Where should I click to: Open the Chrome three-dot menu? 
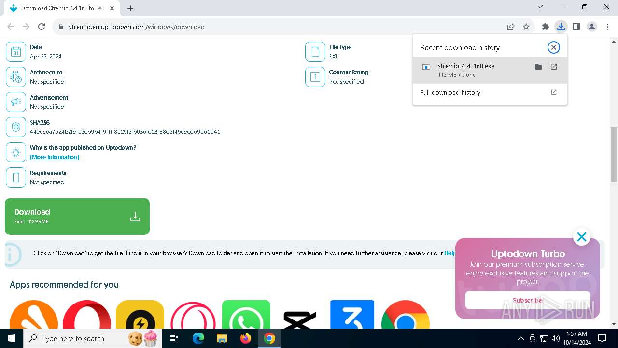click(607, 27)
